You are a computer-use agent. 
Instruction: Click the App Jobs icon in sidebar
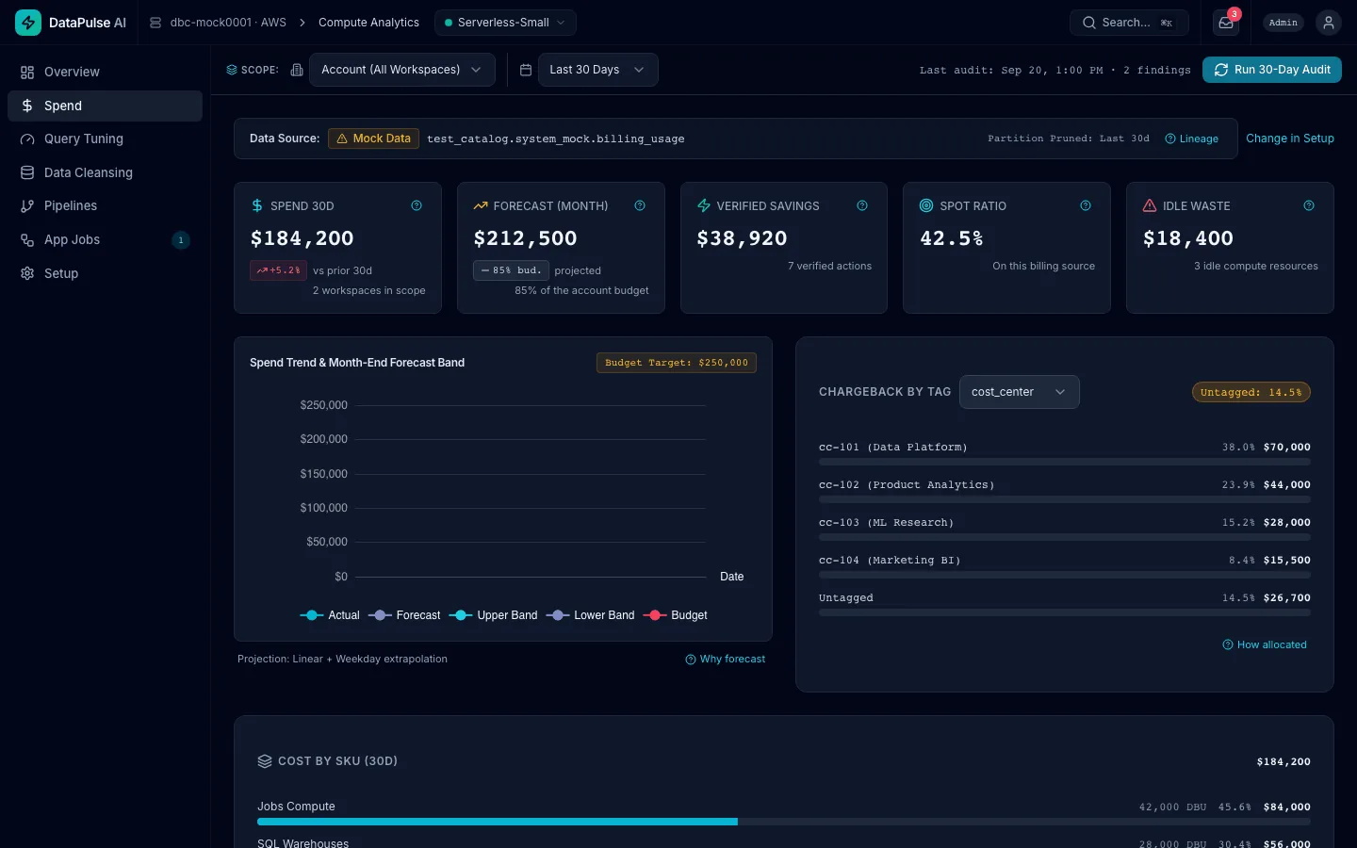[x=27, y=240]
